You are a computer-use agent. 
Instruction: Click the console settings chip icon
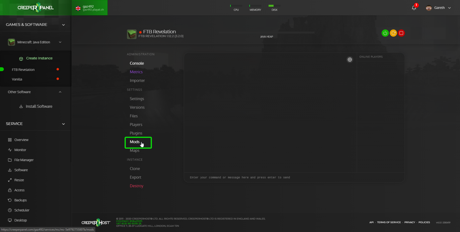pyautogui.click(x=350, y=59)
